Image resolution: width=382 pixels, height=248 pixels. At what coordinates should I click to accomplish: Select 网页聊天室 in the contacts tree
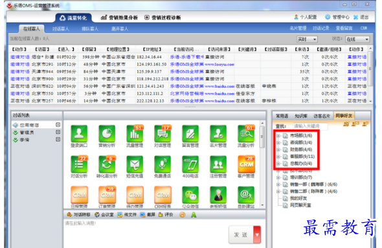click(300, 205)
